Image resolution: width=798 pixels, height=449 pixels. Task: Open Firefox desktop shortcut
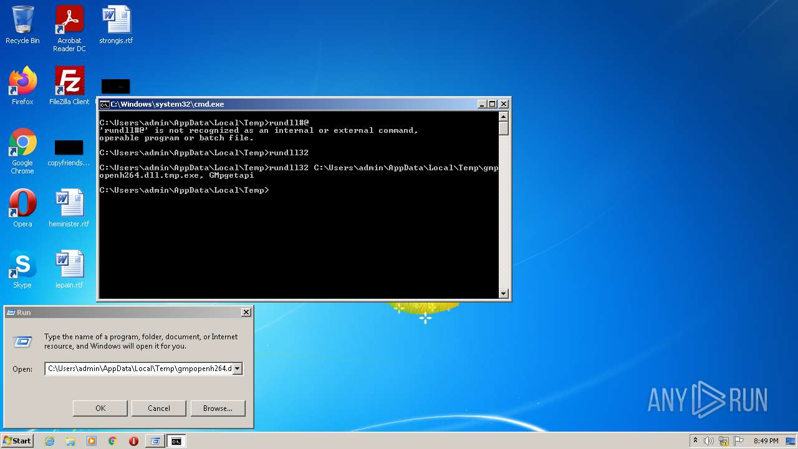coord(22,86)
